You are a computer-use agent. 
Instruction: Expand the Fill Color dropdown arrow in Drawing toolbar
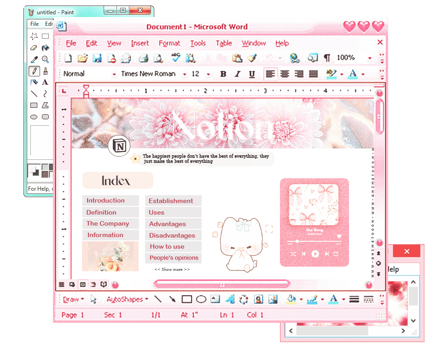pyautogui.click(x=301, y=299)
